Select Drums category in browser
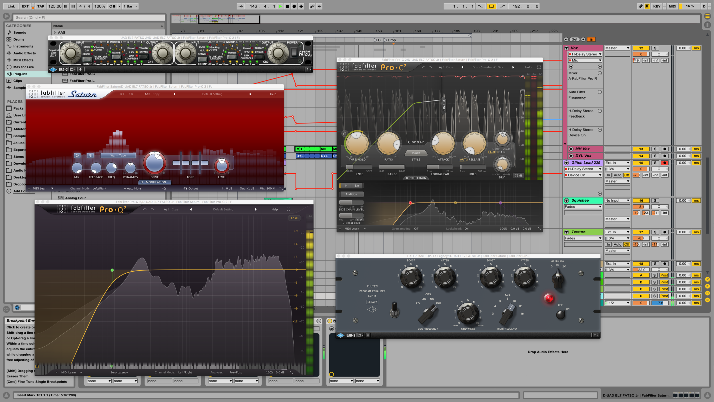This screenshot has height=402, width=714. [19, 39]
